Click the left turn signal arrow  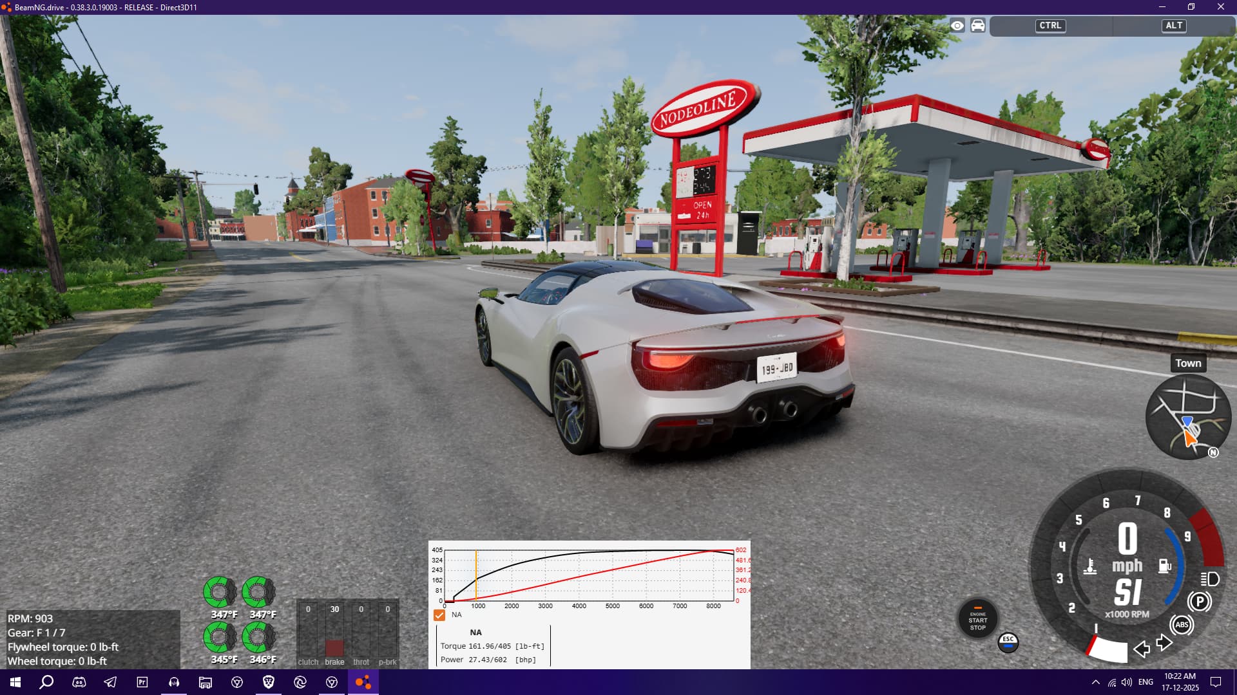pyautogui.click(x=1142, y=649)
